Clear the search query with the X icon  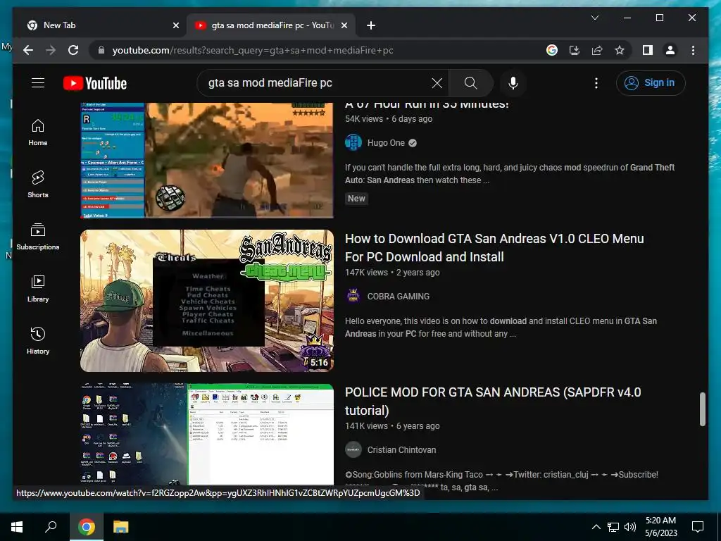tap(437, 83)
